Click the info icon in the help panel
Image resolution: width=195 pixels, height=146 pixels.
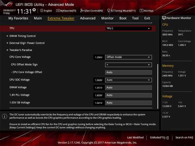tap(5, 116)
